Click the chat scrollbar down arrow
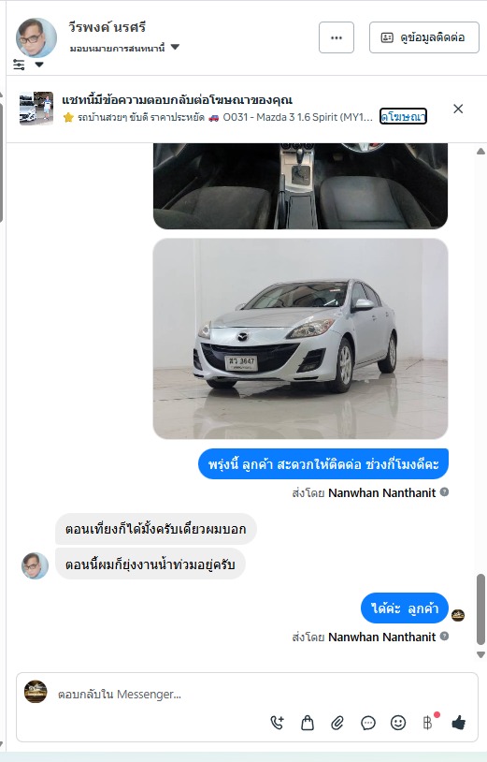Image resolution: width=487 pixels, height=762 pixels. tap(480, 654)
